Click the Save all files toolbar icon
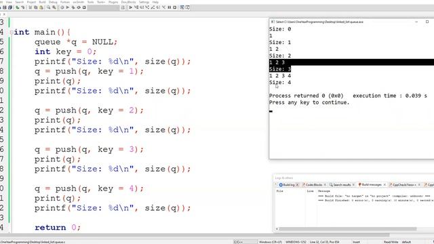Image resolution: width=434 pixels, height=244 pixels. [10, 7]
